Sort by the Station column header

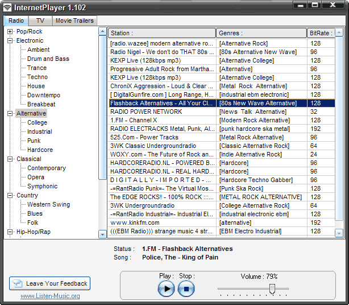(x=162, y=33)
